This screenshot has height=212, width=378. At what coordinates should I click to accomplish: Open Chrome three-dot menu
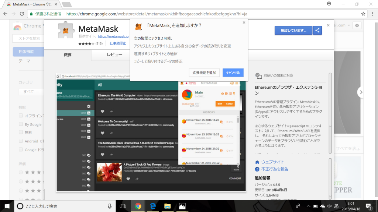[373, 14]
